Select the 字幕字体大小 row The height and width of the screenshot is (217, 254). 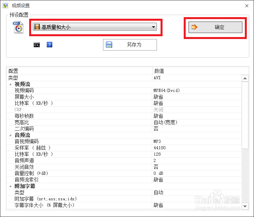[x=124, y=205]
